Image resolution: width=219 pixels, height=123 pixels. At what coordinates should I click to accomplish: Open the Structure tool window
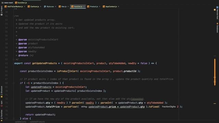[1, 92]
